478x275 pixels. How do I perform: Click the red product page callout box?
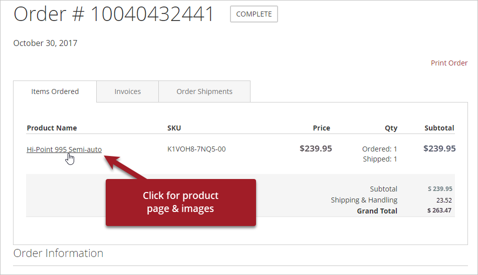point(180,202)
